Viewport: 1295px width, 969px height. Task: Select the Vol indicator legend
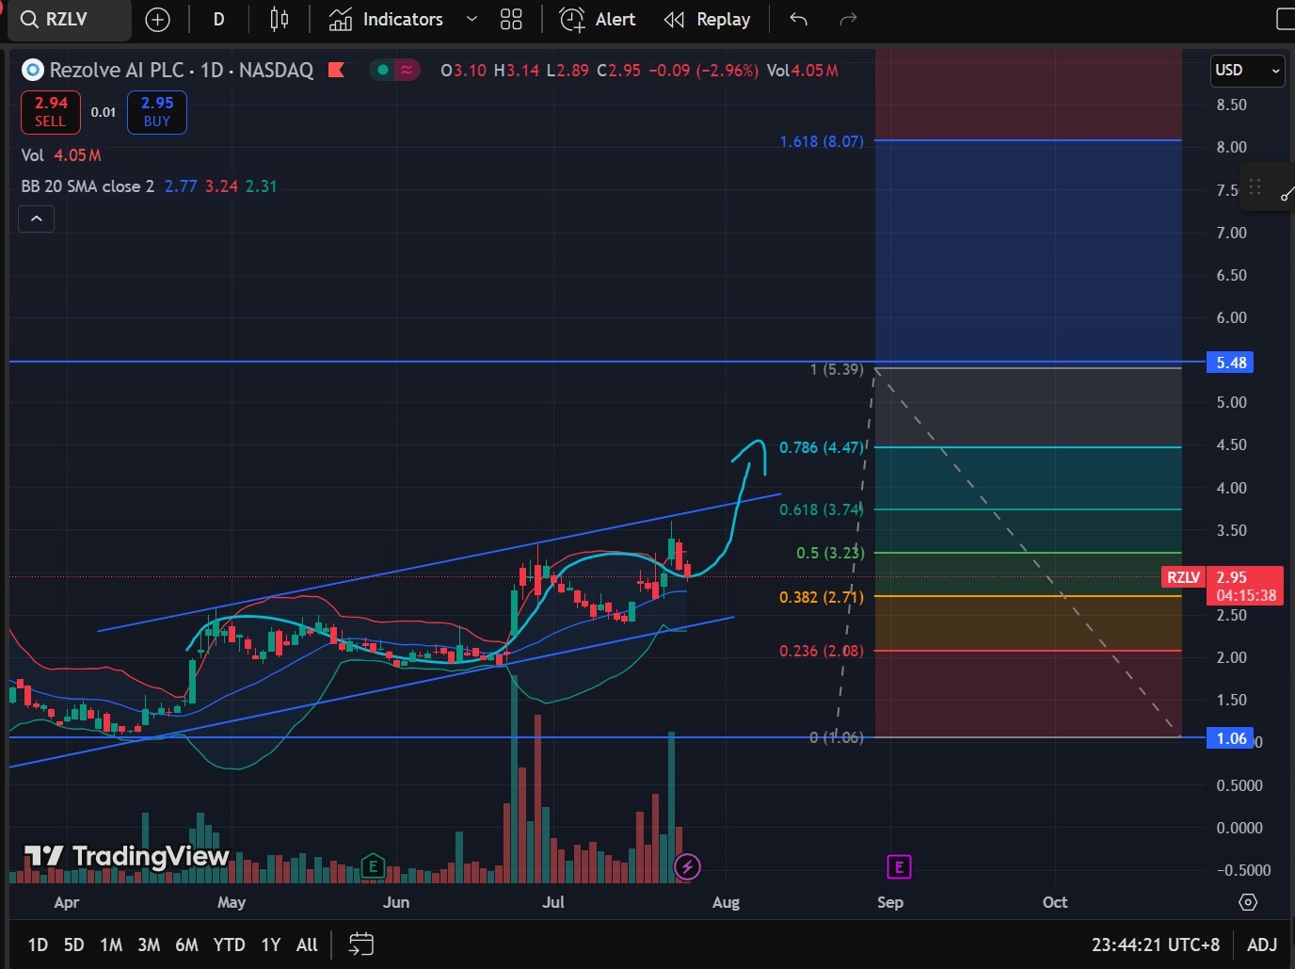(61, 155)
